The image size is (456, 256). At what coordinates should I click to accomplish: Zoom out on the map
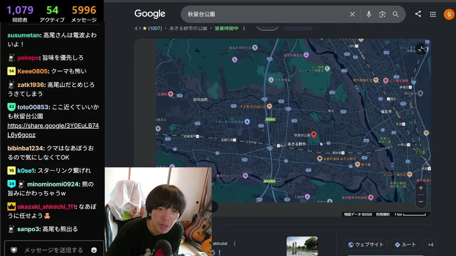pos(421,202)
